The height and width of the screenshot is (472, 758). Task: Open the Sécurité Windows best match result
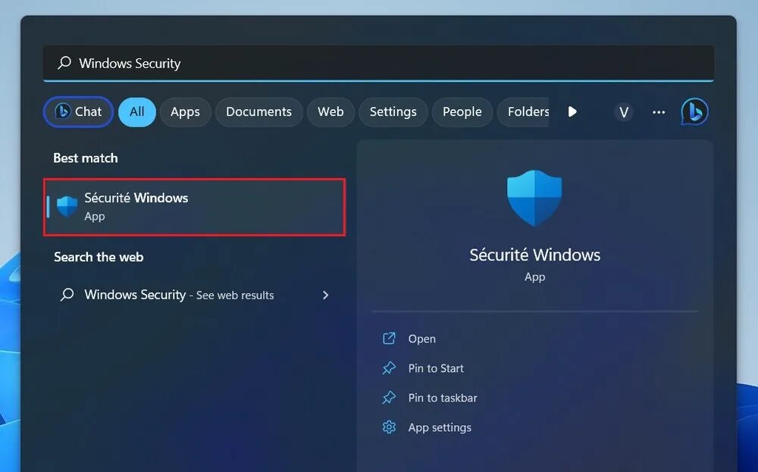pyautogui.click(x=194, y=207)
